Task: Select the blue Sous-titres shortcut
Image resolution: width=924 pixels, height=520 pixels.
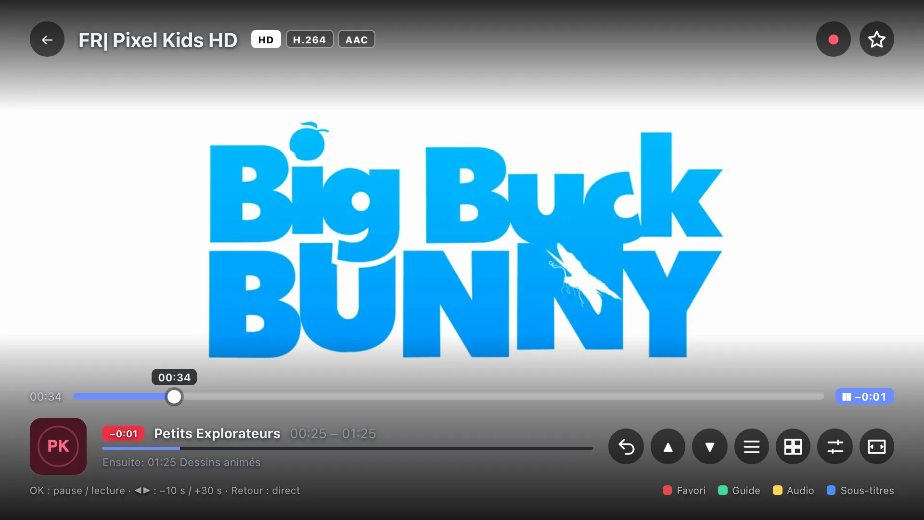Action: (860, 491)
